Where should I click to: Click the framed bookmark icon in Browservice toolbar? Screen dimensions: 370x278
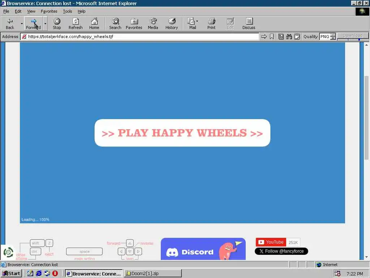point(281,37)
